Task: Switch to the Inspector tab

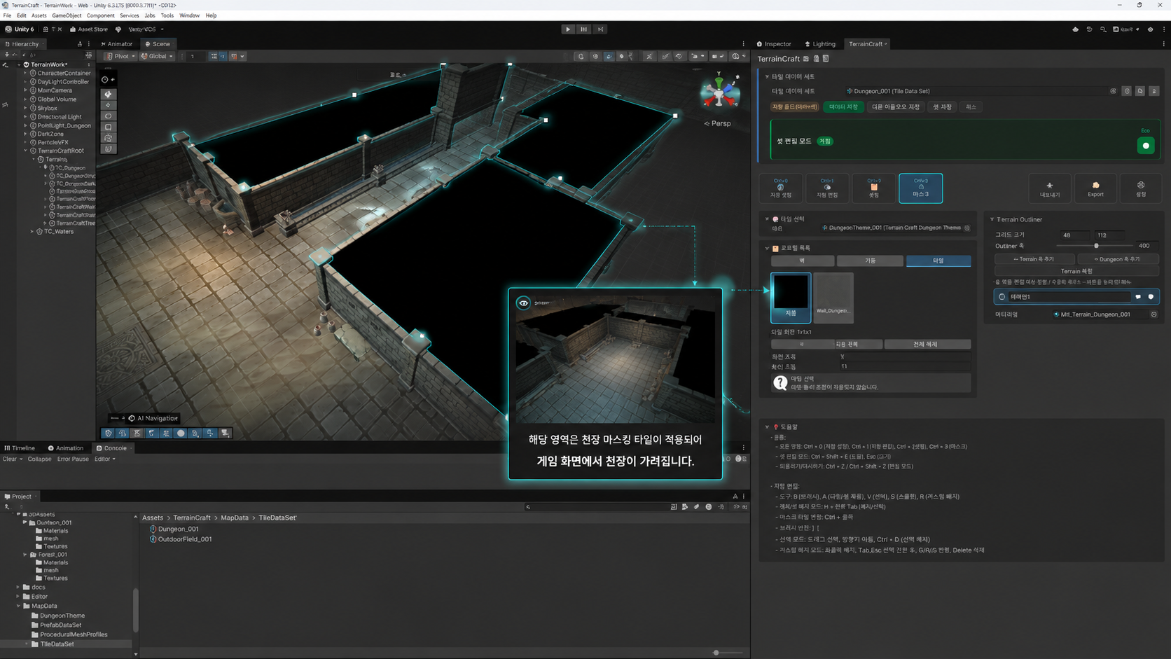Action: pos(774,44)
